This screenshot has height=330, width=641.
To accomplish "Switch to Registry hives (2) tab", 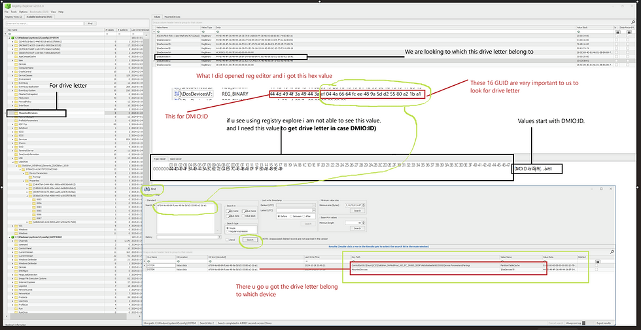I will 14,17.
